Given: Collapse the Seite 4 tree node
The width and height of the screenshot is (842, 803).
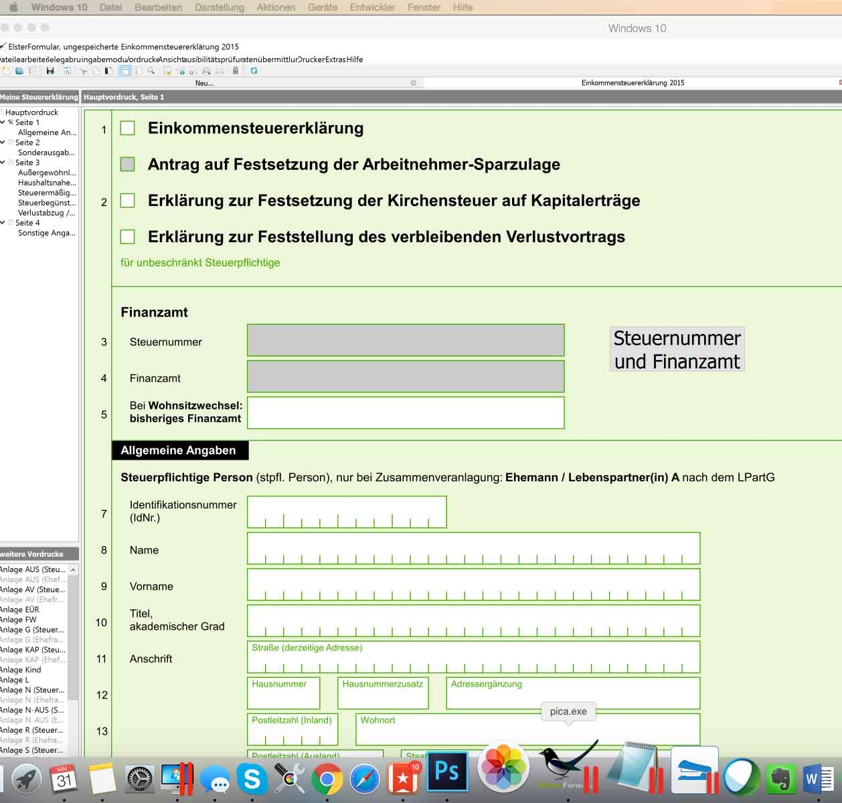Looking at the screenshot, I should coord(3,223).
